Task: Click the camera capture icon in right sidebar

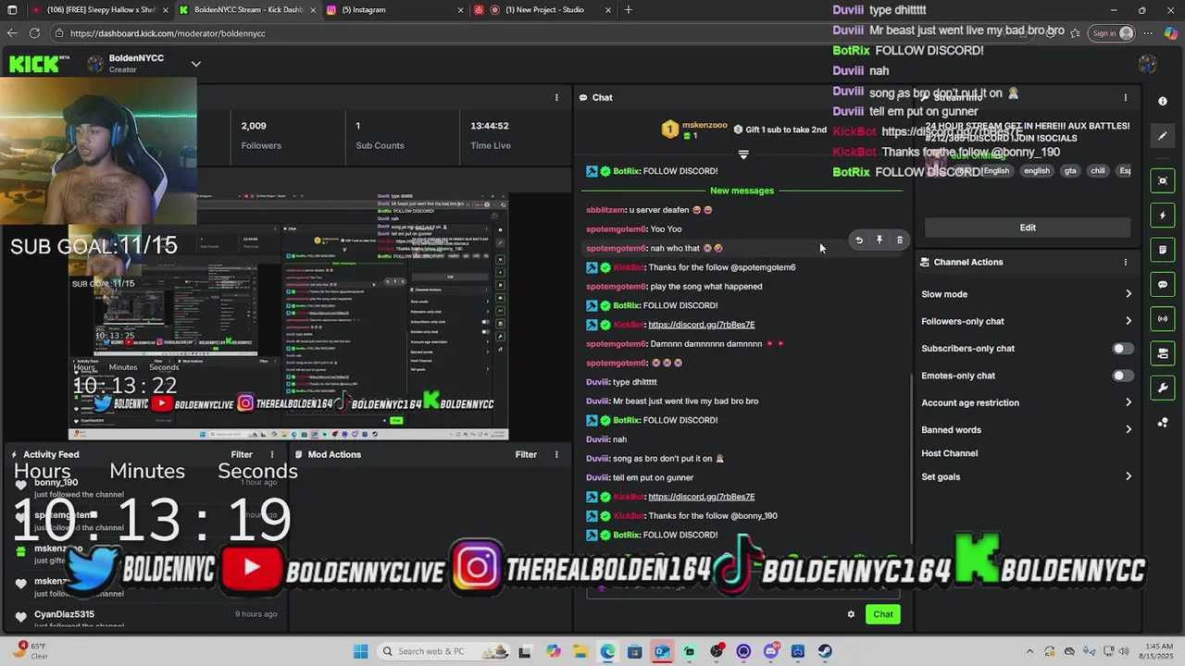Action: click(1163, 180)
